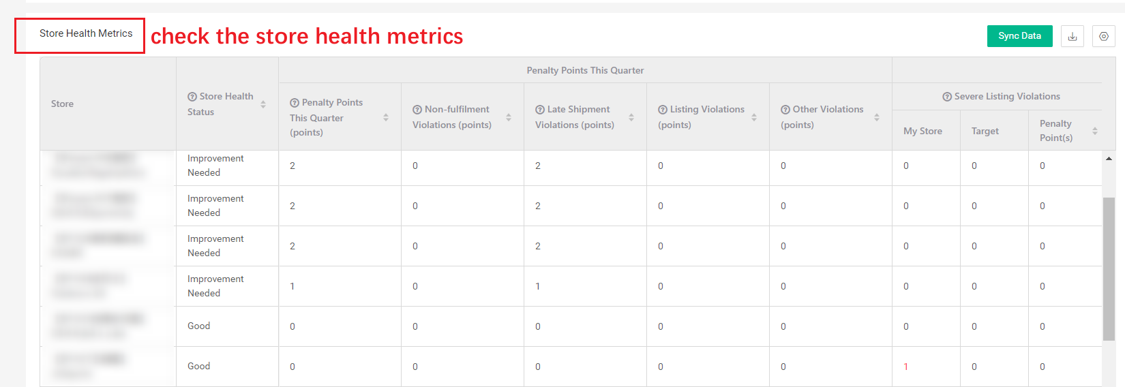Viewport: 1125px width, 387px height.
Task: Click help icon beside Severe Listing Violations
Action: click(947, 97)
